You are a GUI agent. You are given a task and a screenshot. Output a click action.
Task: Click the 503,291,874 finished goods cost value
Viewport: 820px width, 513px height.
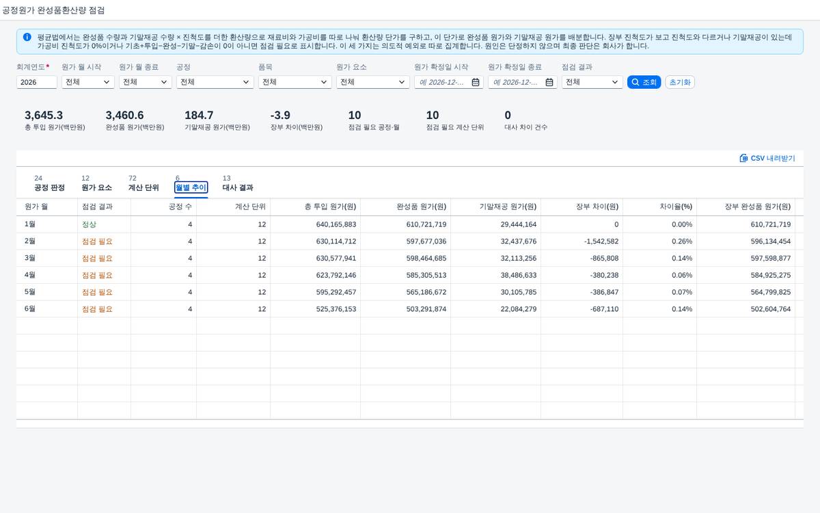pyautogui.click(x=426, y=309)
